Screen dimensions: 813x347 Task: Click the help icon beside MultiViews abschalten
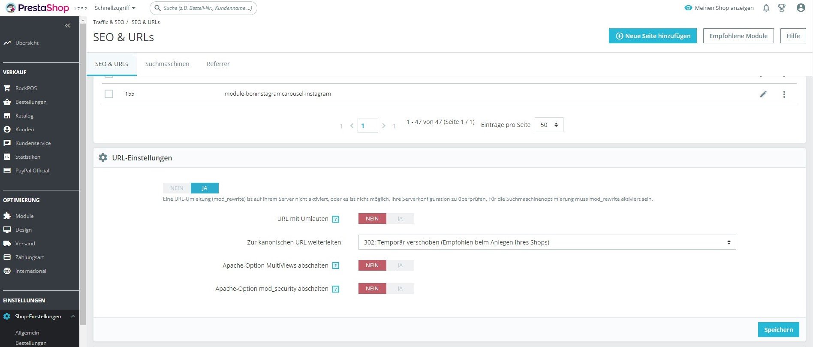point(336,266)
